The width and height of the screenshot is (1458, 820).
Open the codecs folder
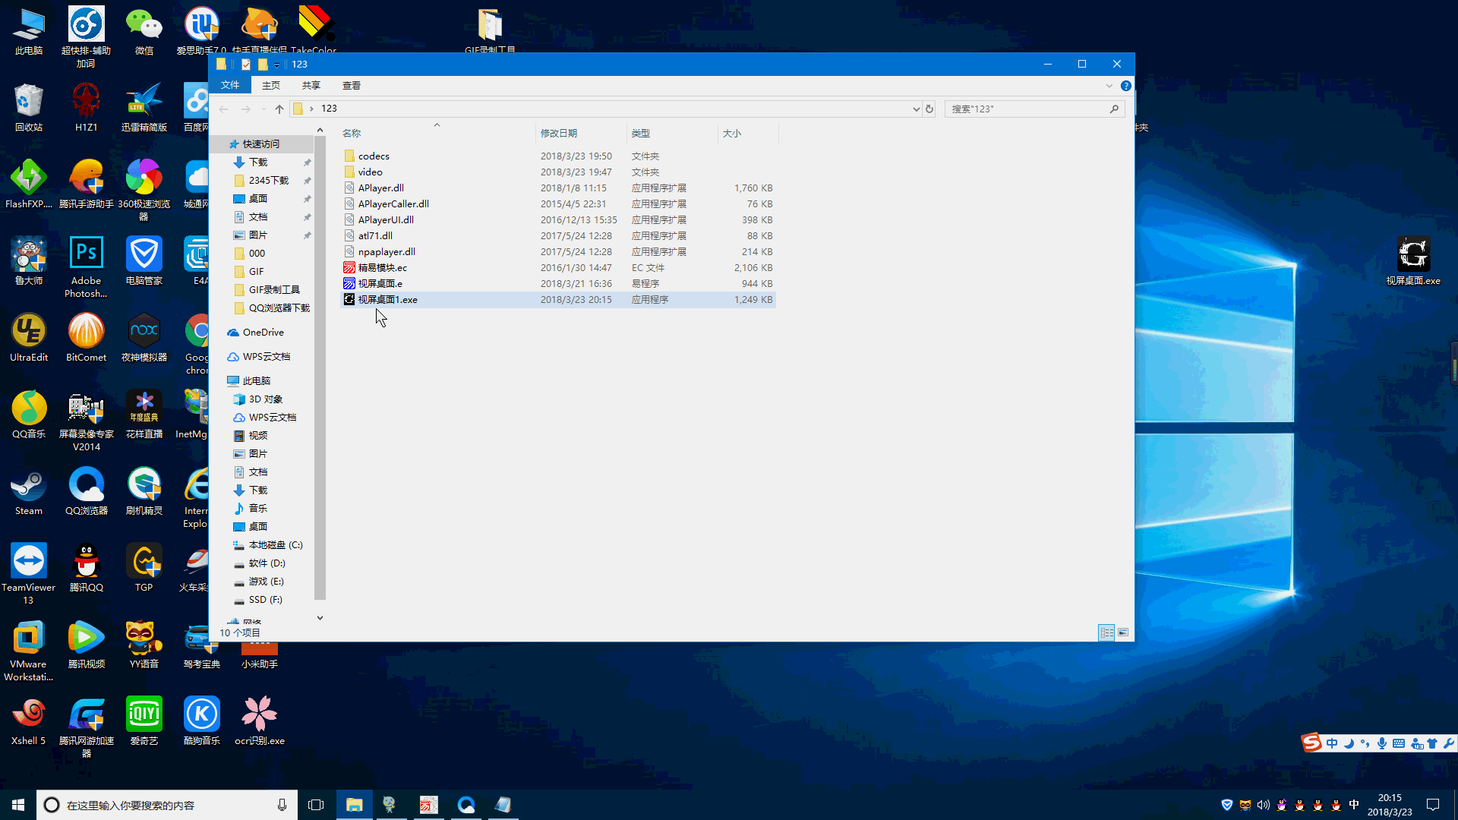point(374,155)
